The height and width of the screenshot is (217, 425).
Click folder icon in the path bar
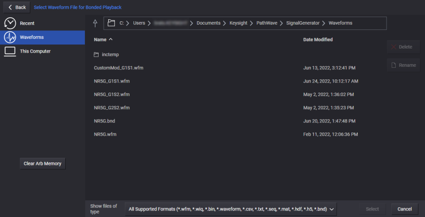(112, 23)
